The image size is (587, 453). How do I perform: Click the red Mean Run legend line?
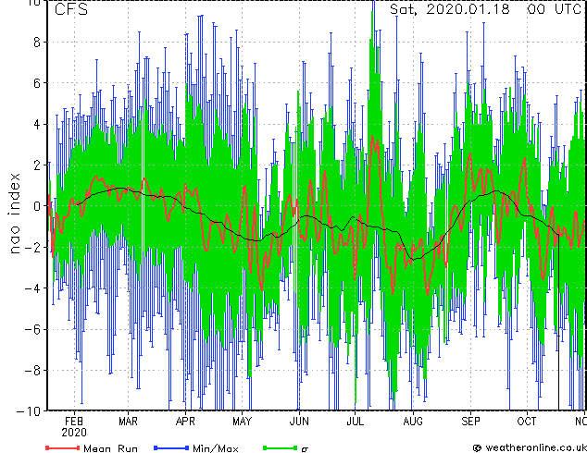click(63, 447)
